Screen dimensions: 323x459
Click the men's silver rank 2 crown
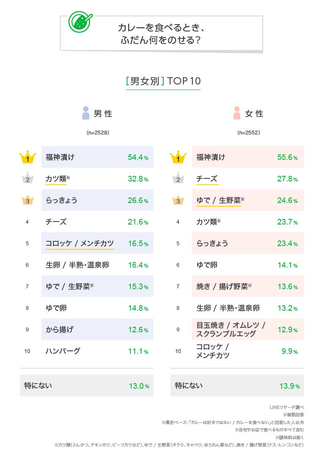pyautogui.click(x=27, y=179)
